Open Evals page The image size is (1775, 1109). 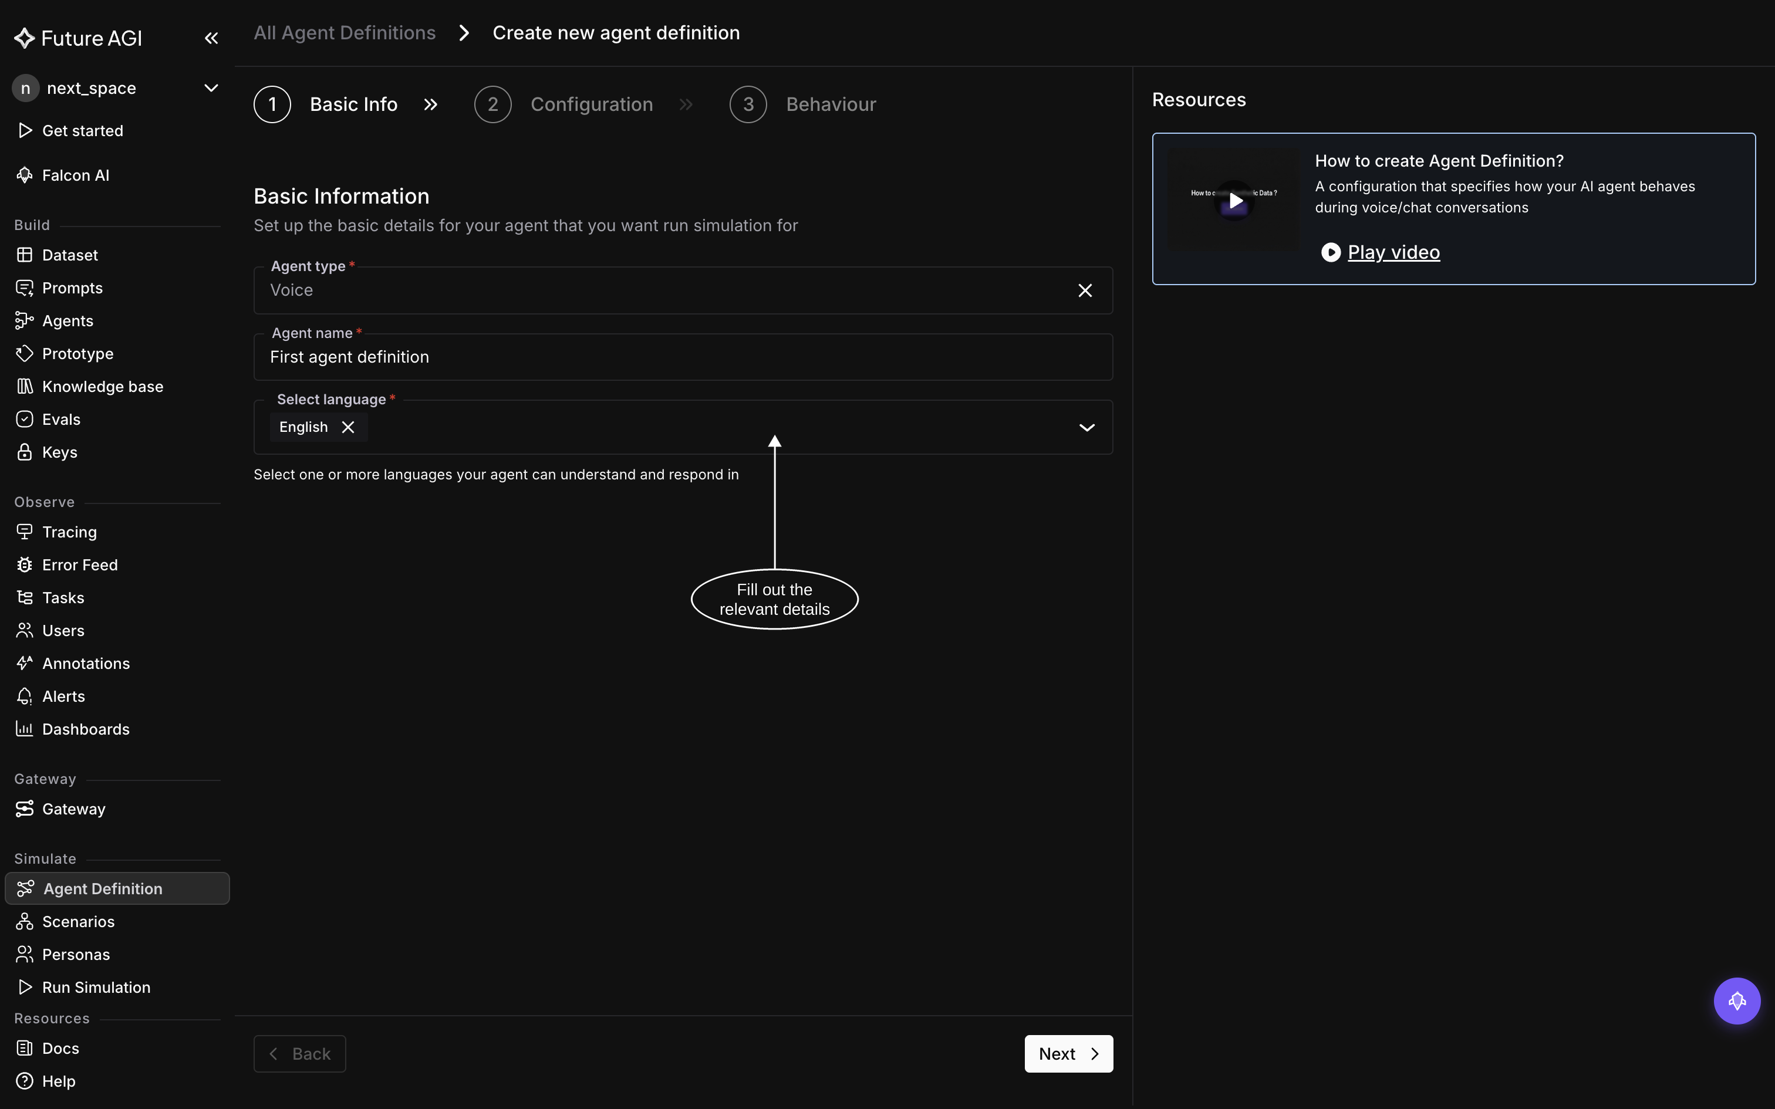click(61, 420)
